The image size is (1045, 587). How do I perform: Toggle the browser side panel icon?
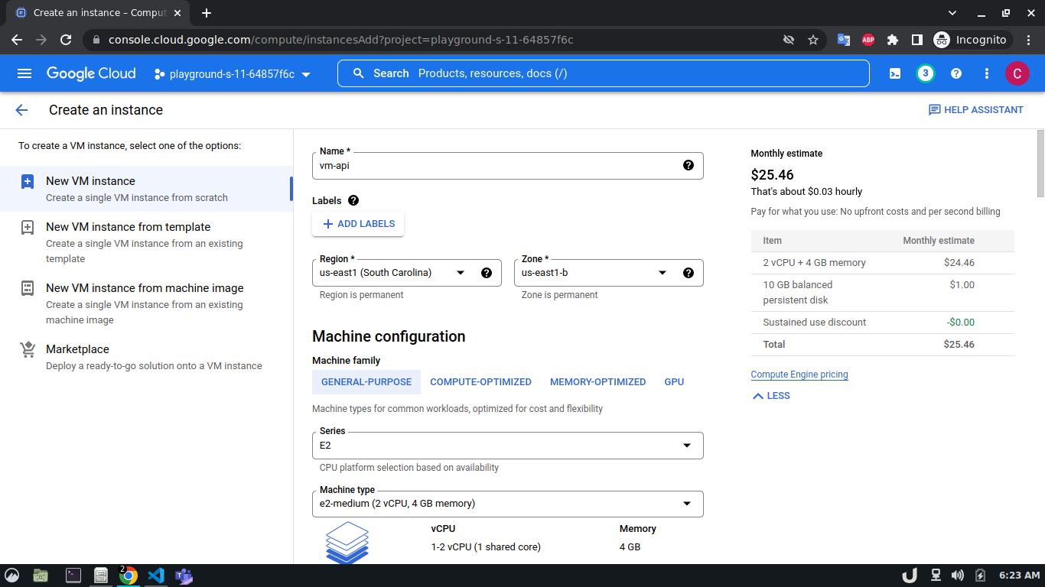(916, 40)
